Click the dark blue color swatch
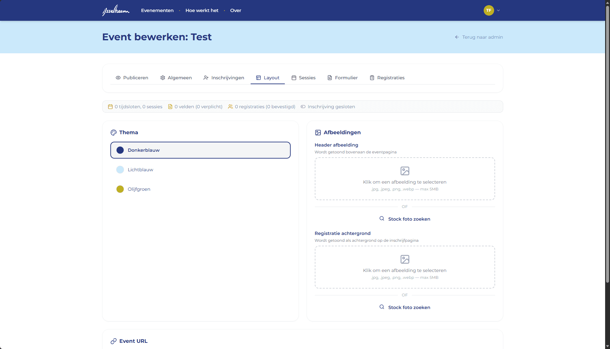The height and width of the screenshot is (349, 610). pyautogui.click(x=120, y=150)
